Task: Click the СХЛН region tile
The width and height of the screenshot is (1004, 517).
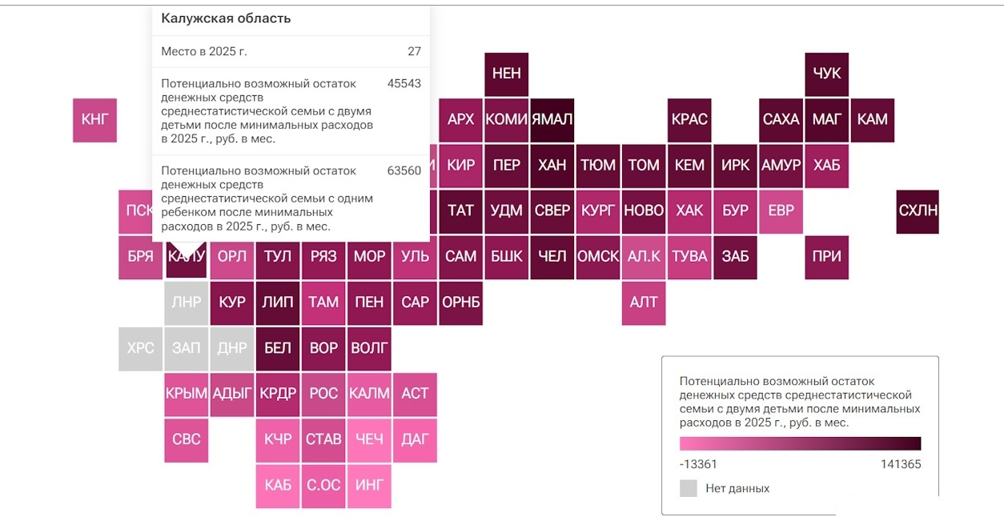Action: (918, 211)
